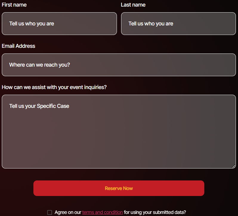Select the Email Address label text
This screenshot has width=238, height=216.
coord(18,46)
